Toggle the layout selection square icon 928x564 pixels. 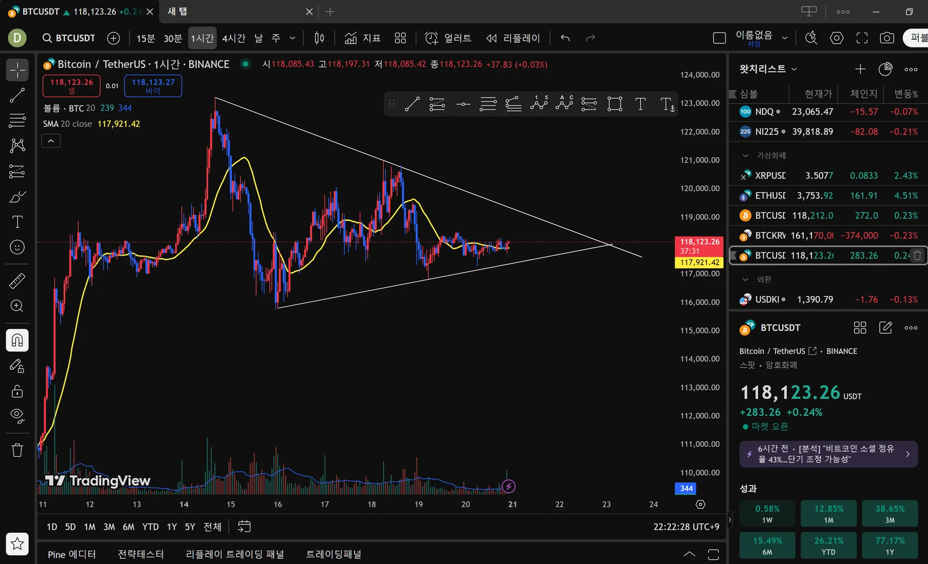tap(720, 38)
